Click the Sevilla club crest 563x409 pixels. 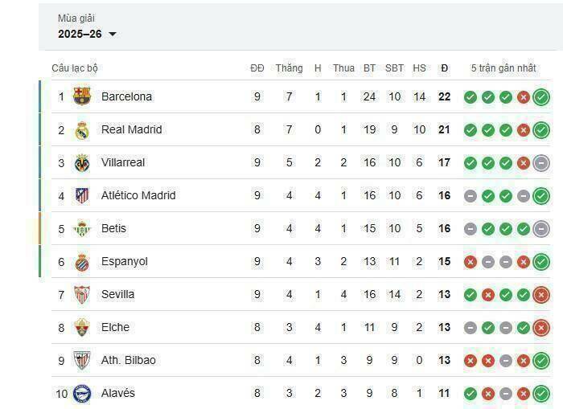point(82,294)
